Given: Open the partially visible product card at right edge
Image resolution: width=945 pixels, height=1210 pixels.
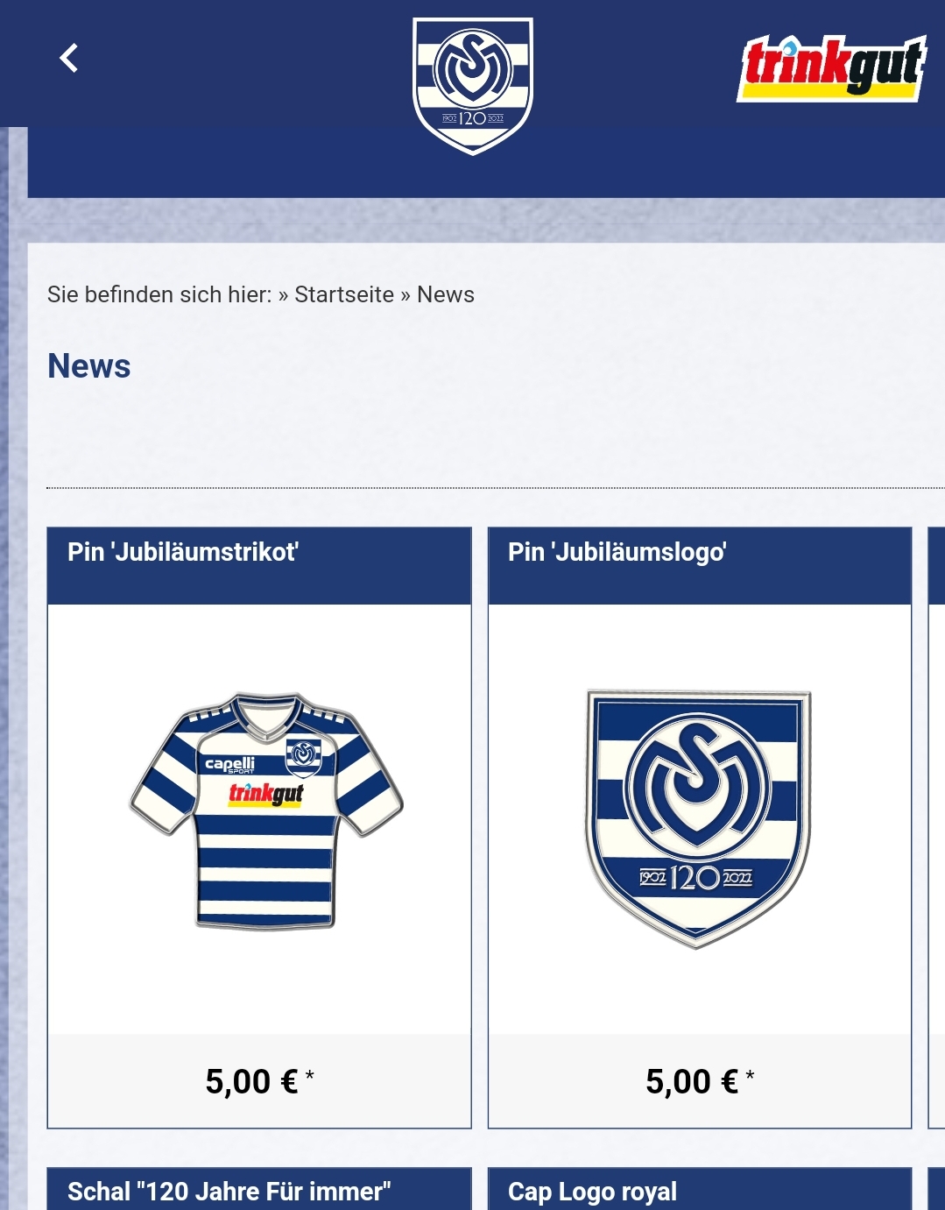Looking at the screenshot, I should click(x=936, y=827).
